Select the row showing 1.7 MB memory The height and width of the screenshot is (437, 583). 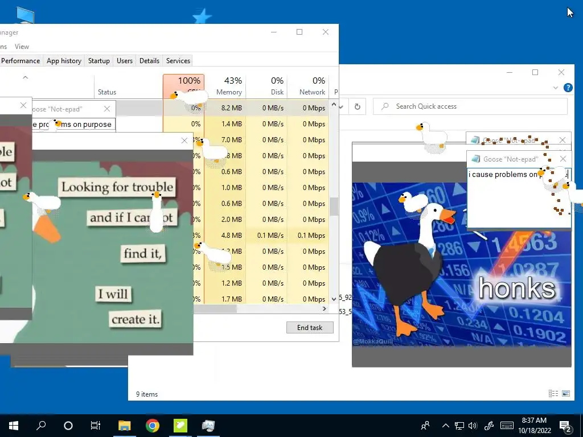click(260, 299)
